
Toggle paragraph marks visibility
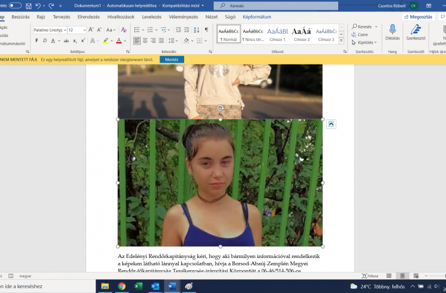pyautogui.click(x=206, y=30)
